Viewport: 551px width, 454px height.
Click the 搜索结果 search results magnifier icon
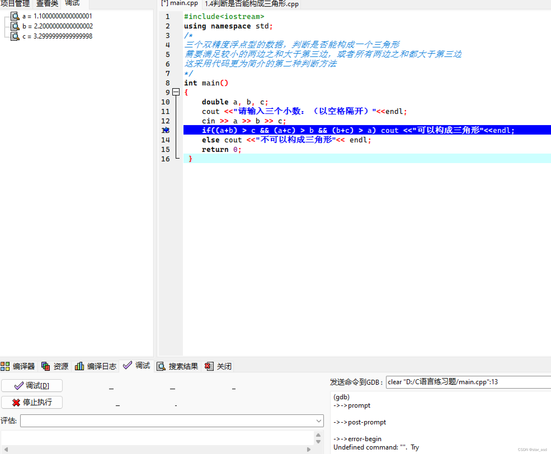(x=161, y=366)
